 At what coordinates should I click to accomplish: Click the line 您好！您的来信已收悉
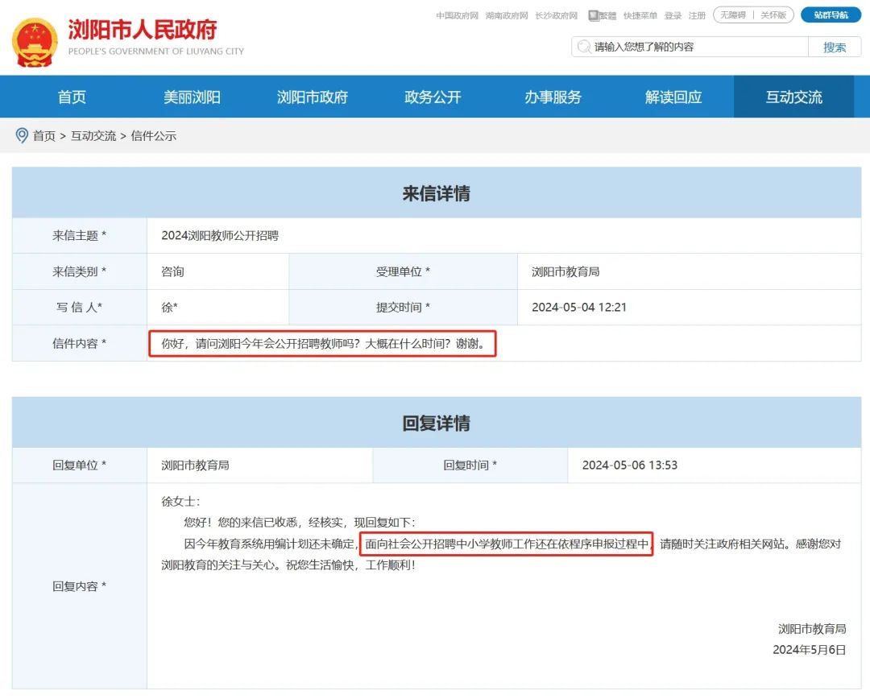(x=300, y=523)
